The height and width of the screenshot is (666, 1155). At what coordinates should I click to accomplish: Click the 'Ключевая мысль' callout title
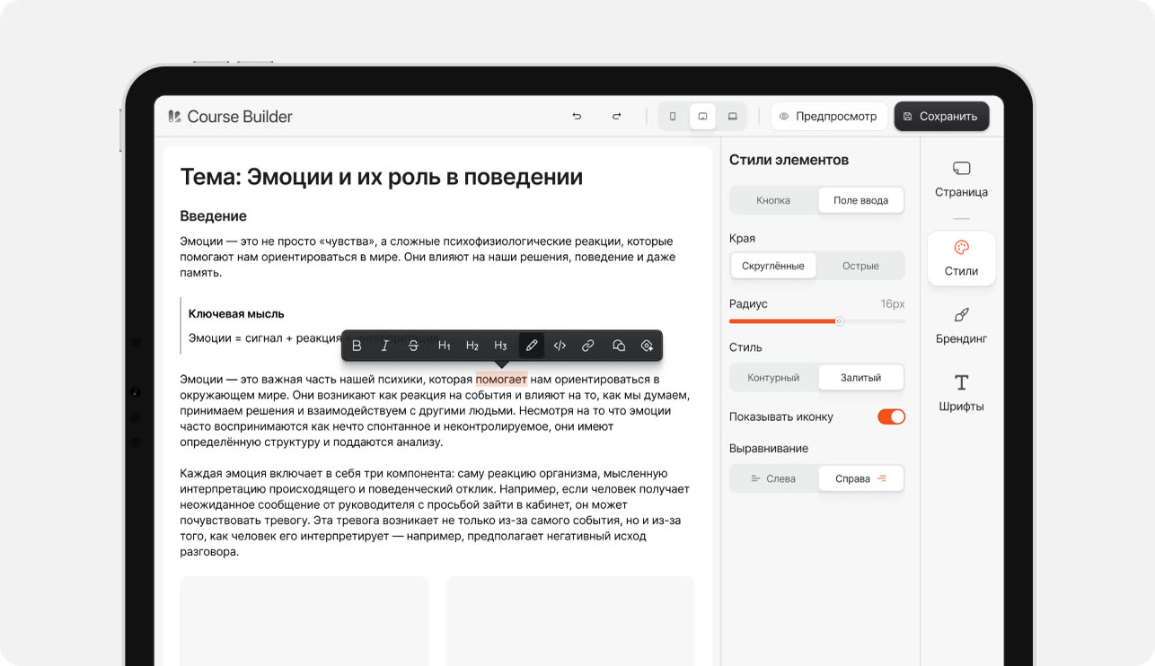(x=236, y=313)
